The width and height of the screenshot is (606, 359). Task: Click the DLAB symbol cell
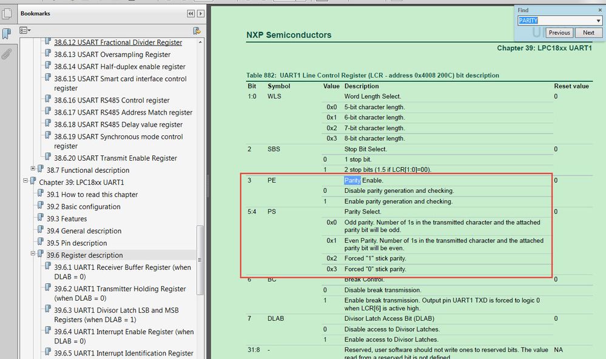coord(275,319)
